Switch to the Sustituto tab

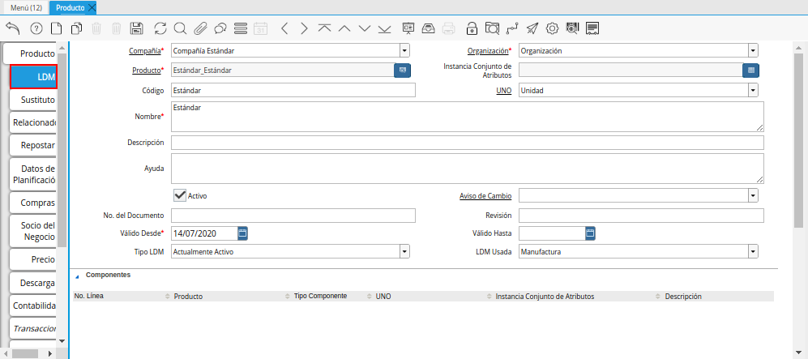[35, 100]
